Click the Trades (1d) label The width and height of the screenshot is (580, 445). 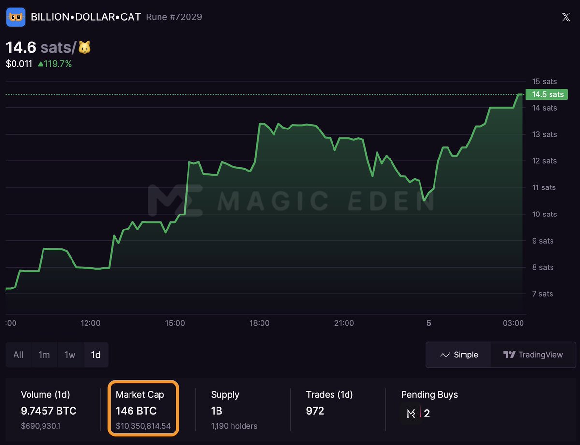[x=330, y=395]
